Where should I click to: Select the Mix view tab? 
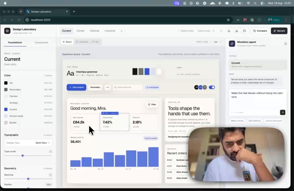click(96, 42)
